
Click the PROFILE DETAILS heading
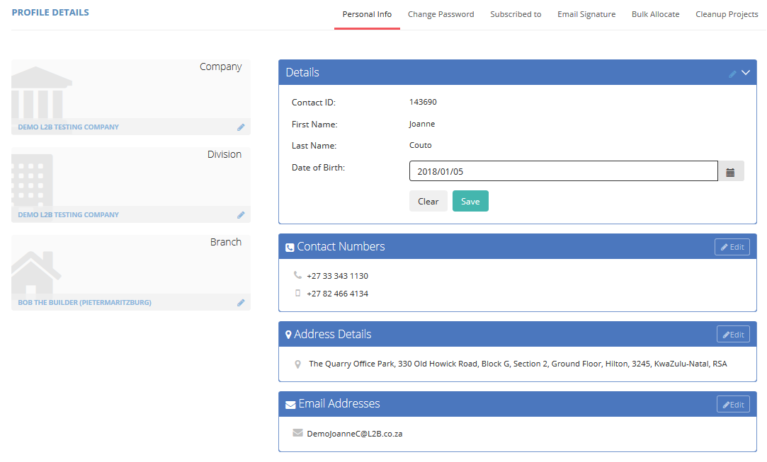pyautogui.click(x=50, y=12)
